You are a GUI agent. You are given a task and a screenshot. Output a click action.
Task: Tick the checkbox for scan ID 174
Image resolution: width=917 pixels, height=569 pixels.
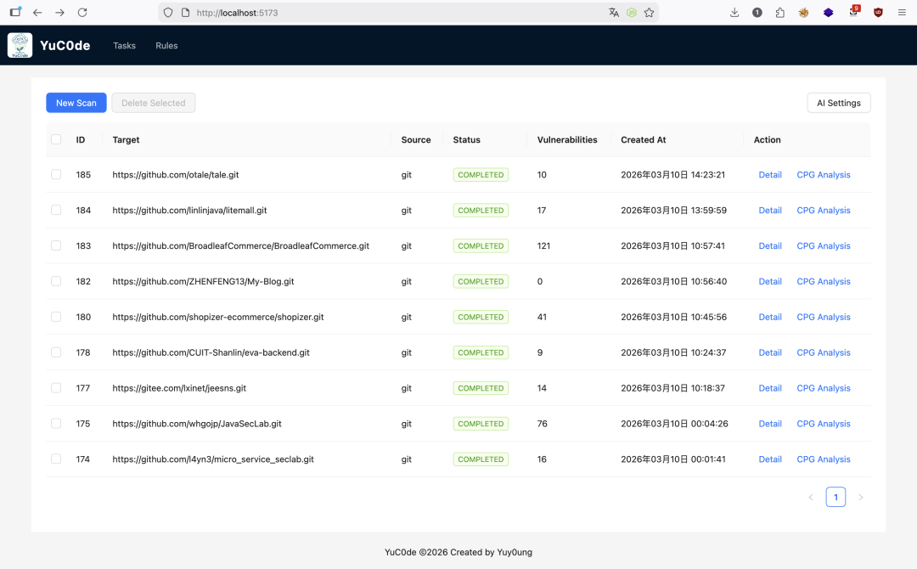click(x=56, y=459)
